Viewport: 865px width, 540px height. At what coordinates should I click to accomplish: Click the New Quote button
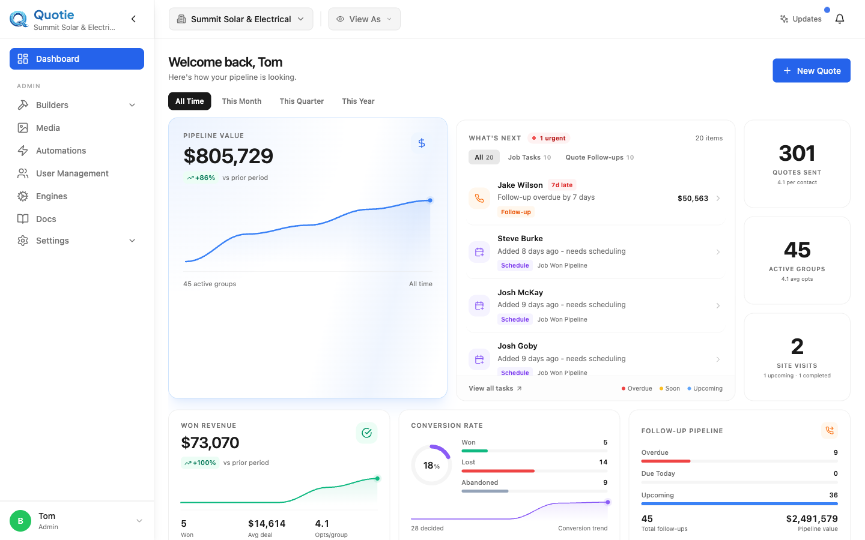(x=812, y=71)
